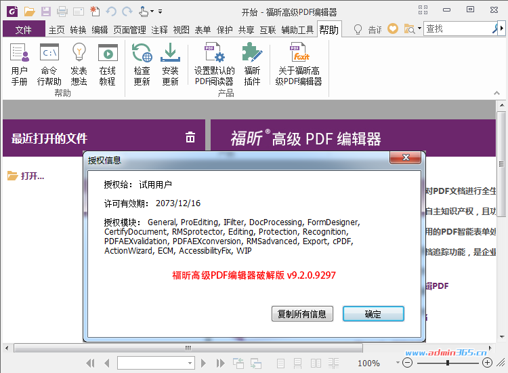The height and width of the screenshot is (373, 508).
Task: Click the create new document icon
Action: click(x=95, y=12)
